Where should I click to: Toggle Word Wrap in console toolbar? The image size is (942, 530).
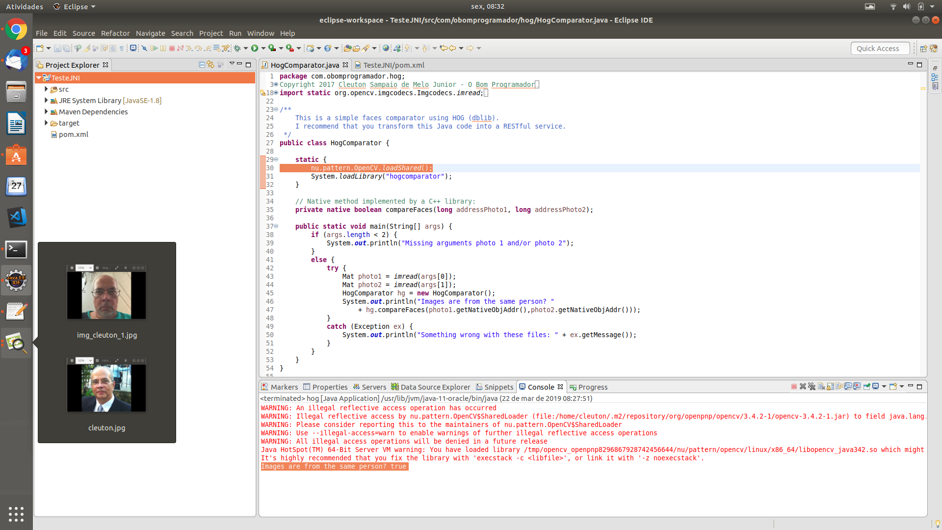click(839, 386)
